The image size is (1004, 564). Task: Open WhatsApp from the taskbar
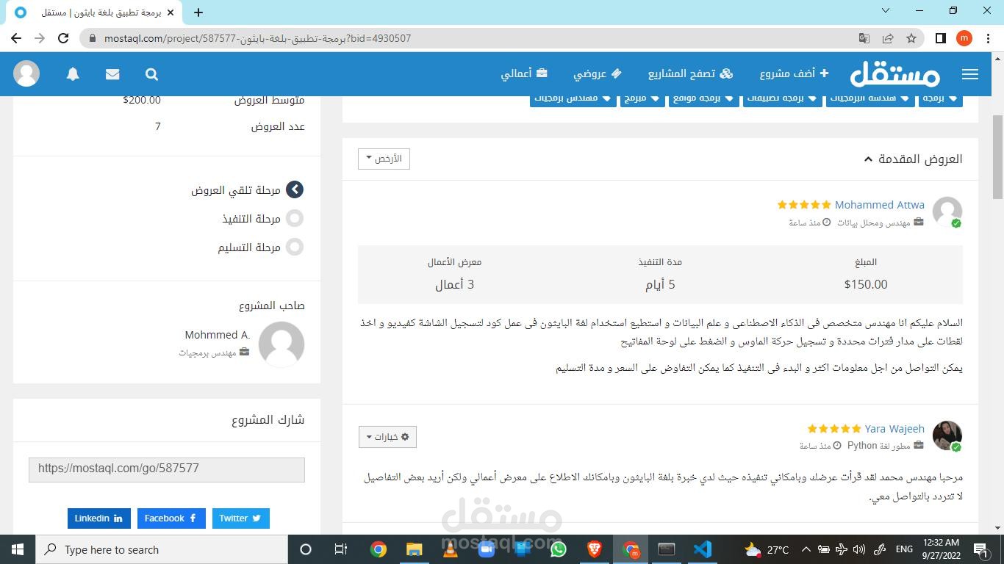[x=558, y=549]
